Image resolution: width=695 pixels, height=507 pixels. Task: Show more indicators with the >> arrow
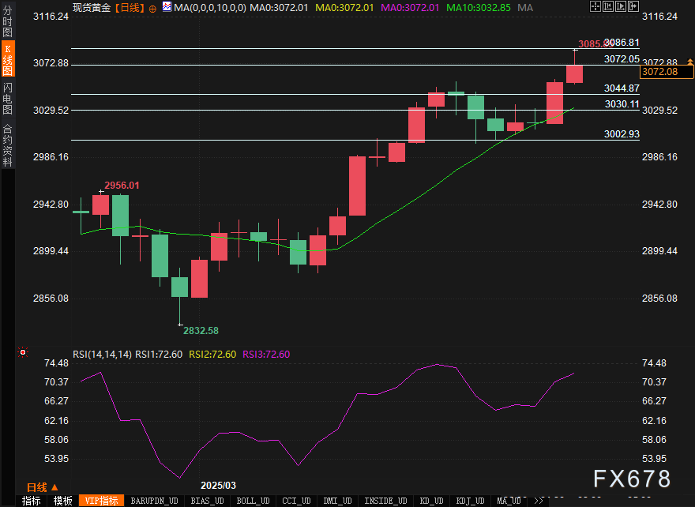539,501
